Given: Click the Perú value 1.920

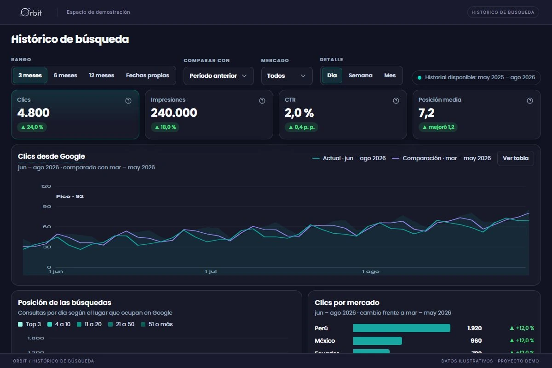Looking at the screenshot, I should click(474, 328).
